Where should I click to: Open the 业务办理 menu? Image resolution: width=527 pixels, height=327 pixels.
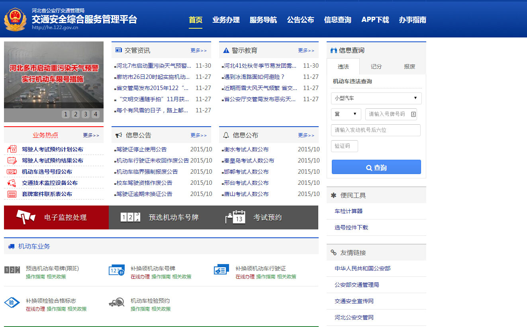point(226,19)
